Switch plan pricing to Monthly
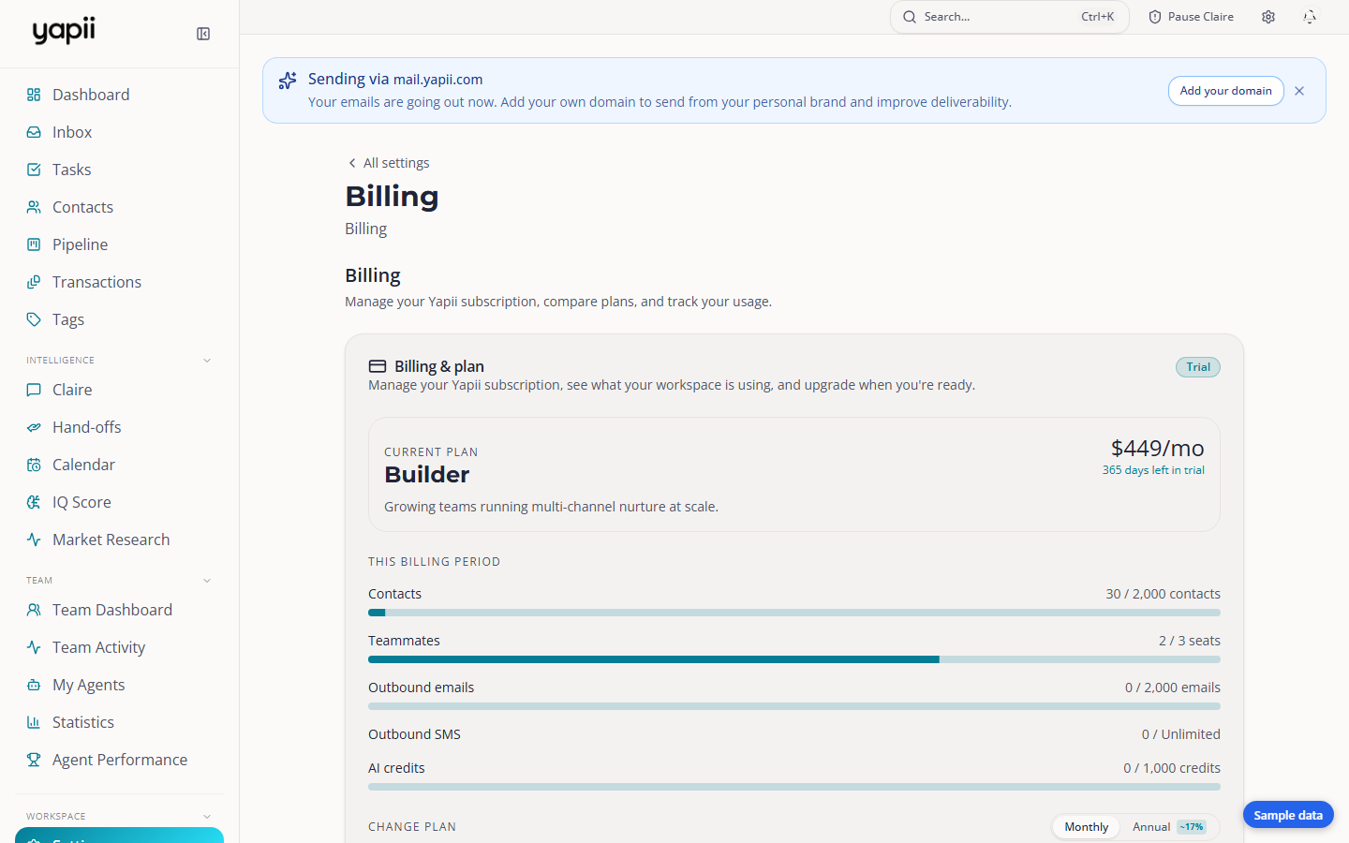This screenshot has width=1349, height=843. [1086, 827]
